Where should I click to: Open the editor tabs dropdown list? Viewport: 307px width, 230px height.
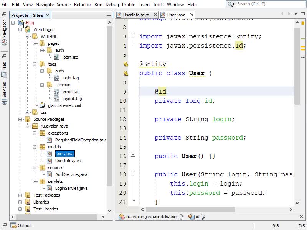[296, 14]
